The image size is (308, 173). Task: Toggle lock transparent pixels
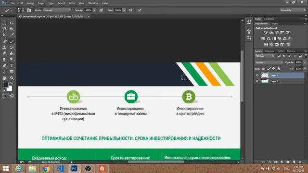pyautogui.click(x=264, y=69)
